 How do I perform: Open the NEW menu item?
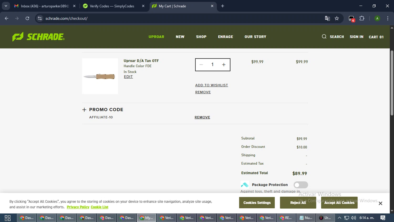pyautogui.click(x=180, y=37)
